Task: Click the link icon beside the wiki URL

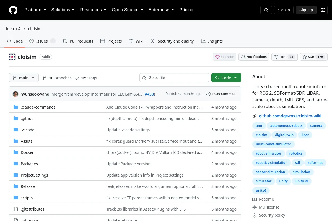Action: pyautogui.click(x=255, y=116)
